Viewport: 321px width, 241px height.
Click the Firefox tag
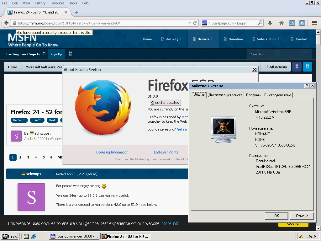point(37,120)
